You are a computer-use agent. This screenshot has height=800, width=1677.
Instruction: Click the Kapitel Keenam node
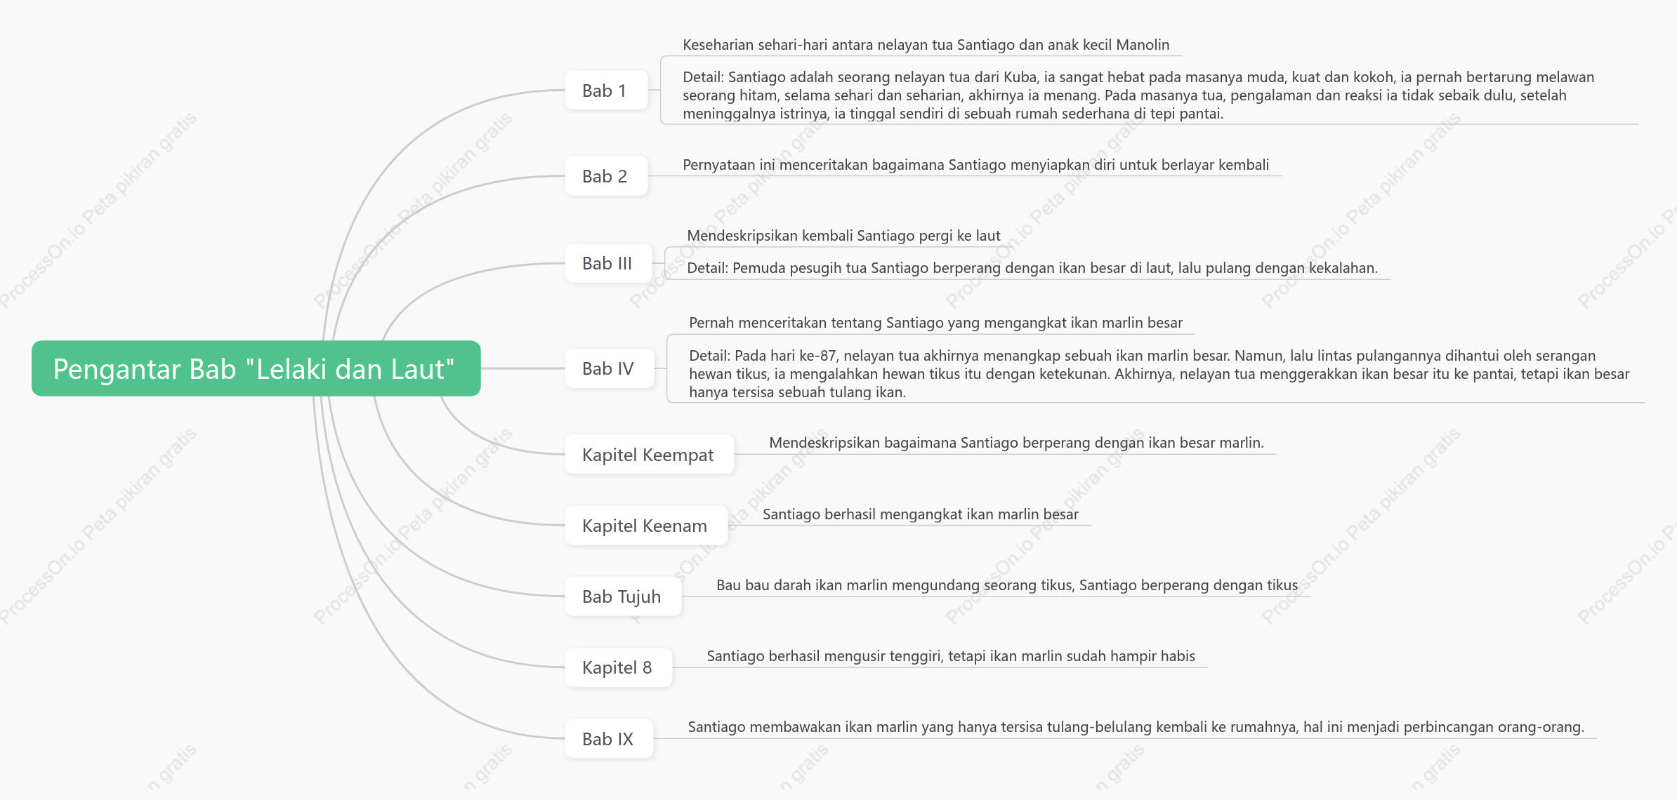(645, 526)
